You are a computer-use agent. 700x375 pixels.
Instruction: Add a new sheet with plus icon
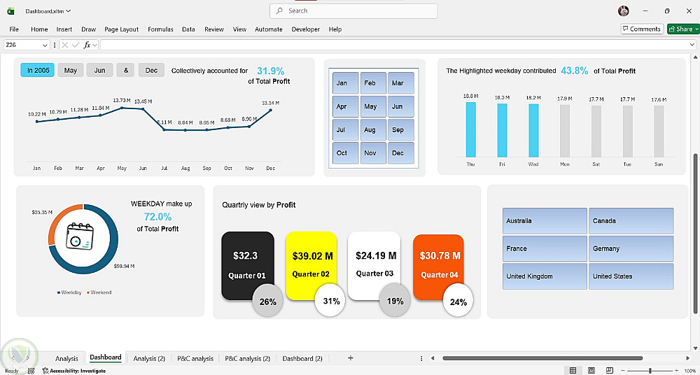coord(351,358)
